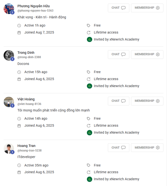The width and height of the screenshot is (167, 186).
Task: Open Hoang Tran's avatar image
Action: pyautogui.click(x=9, y=149)
